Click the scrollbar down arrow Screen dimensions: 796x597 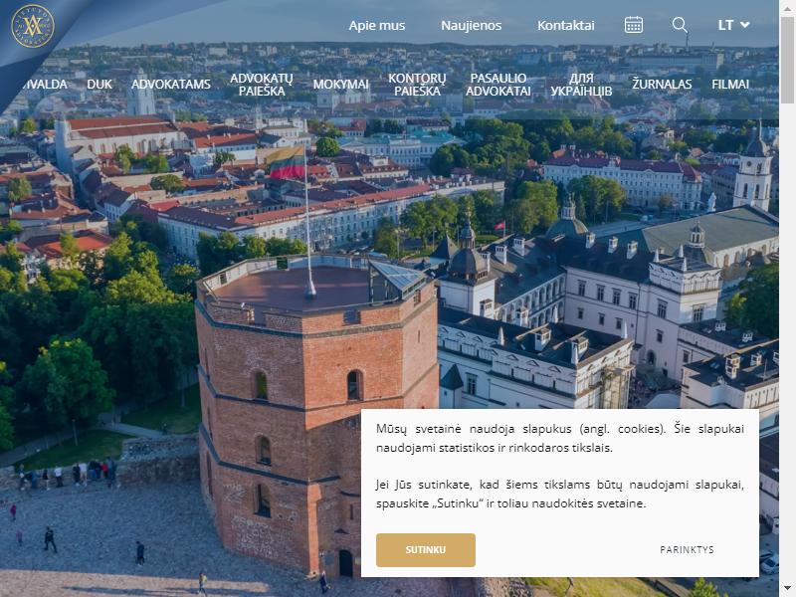787,591
